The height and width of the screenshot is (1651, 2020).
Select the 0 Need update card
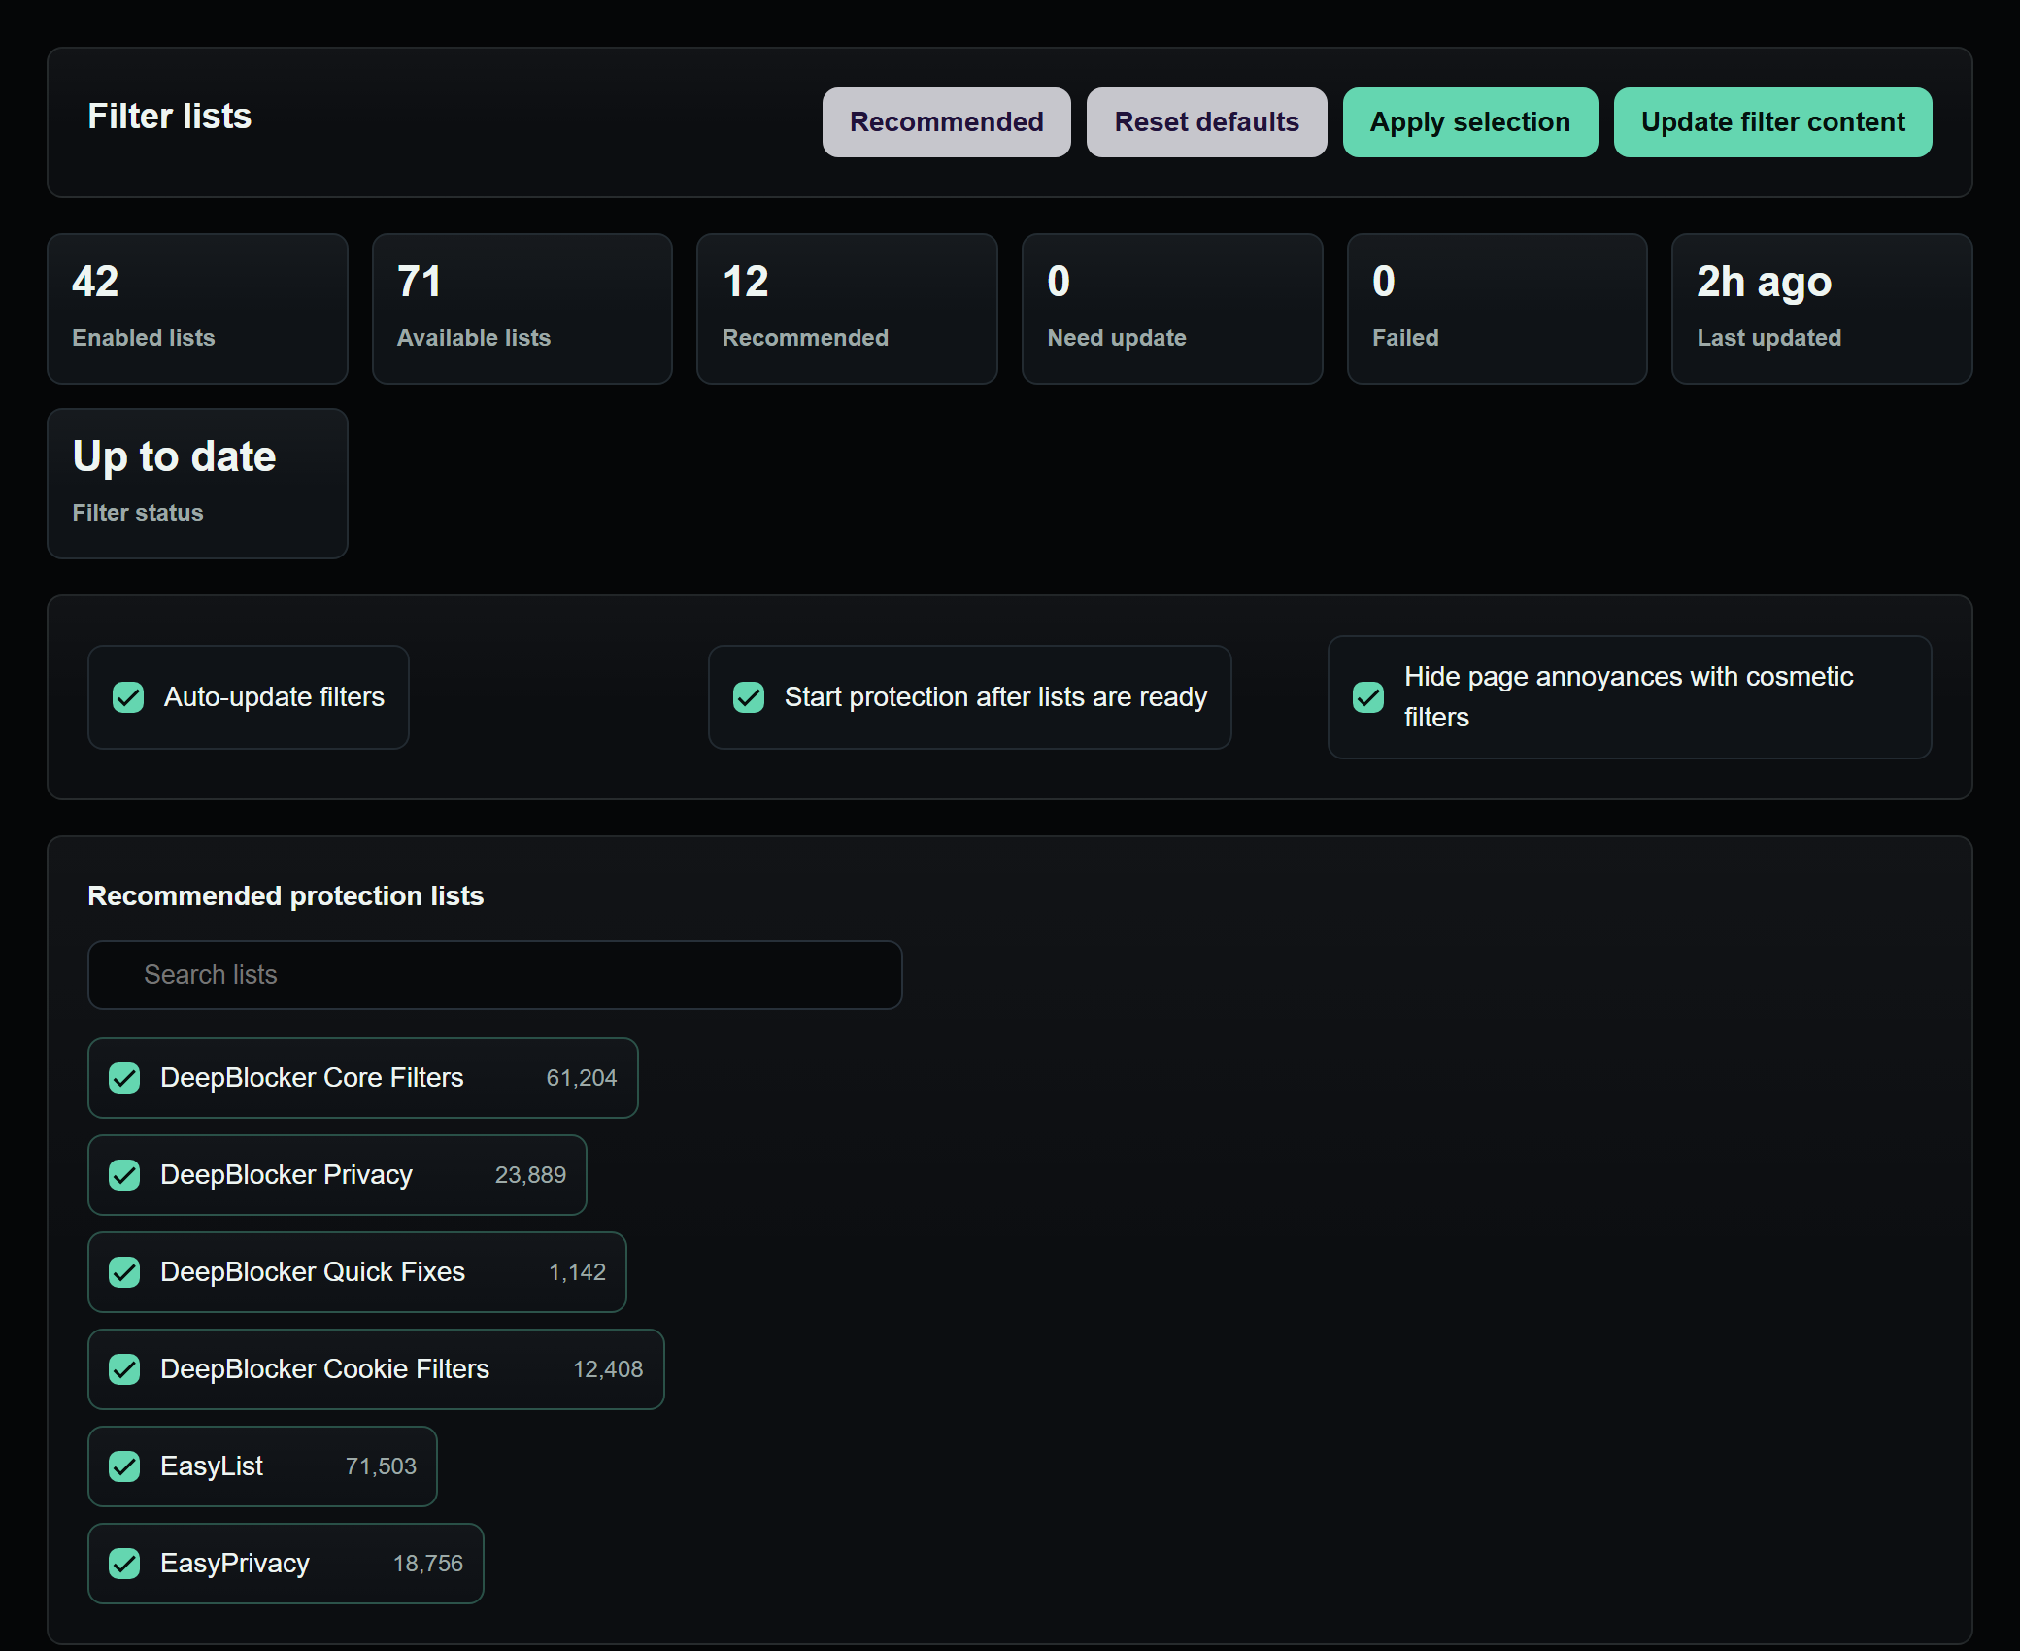click(1172, 309)
